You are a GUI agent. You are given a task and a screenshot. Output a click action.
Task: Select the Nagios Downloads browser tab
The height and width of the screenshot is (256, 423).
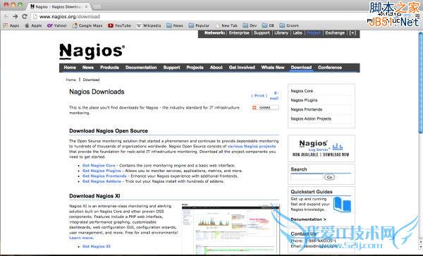click(59, 6)
